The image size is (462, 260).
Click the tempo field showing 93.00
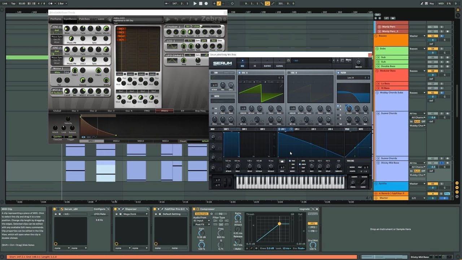click(22, 3)
